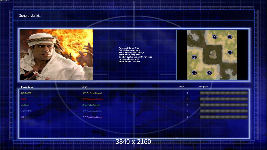The width and height of the screenshot is (267, 150).
Task: Click the Army column header
Action: pos(85,87)
